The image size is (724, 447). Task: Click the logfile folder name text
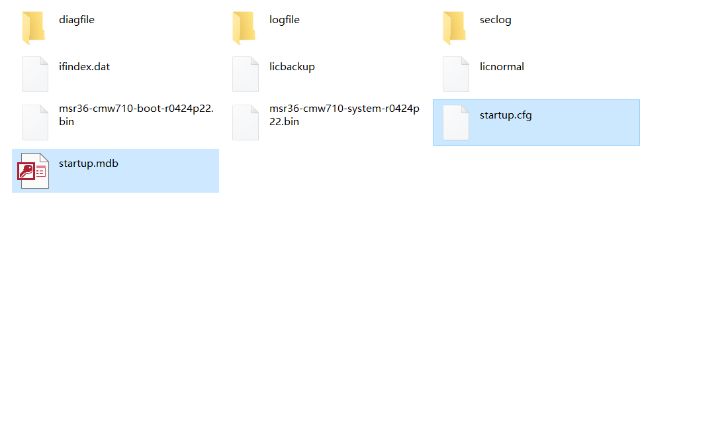(285, 20)
